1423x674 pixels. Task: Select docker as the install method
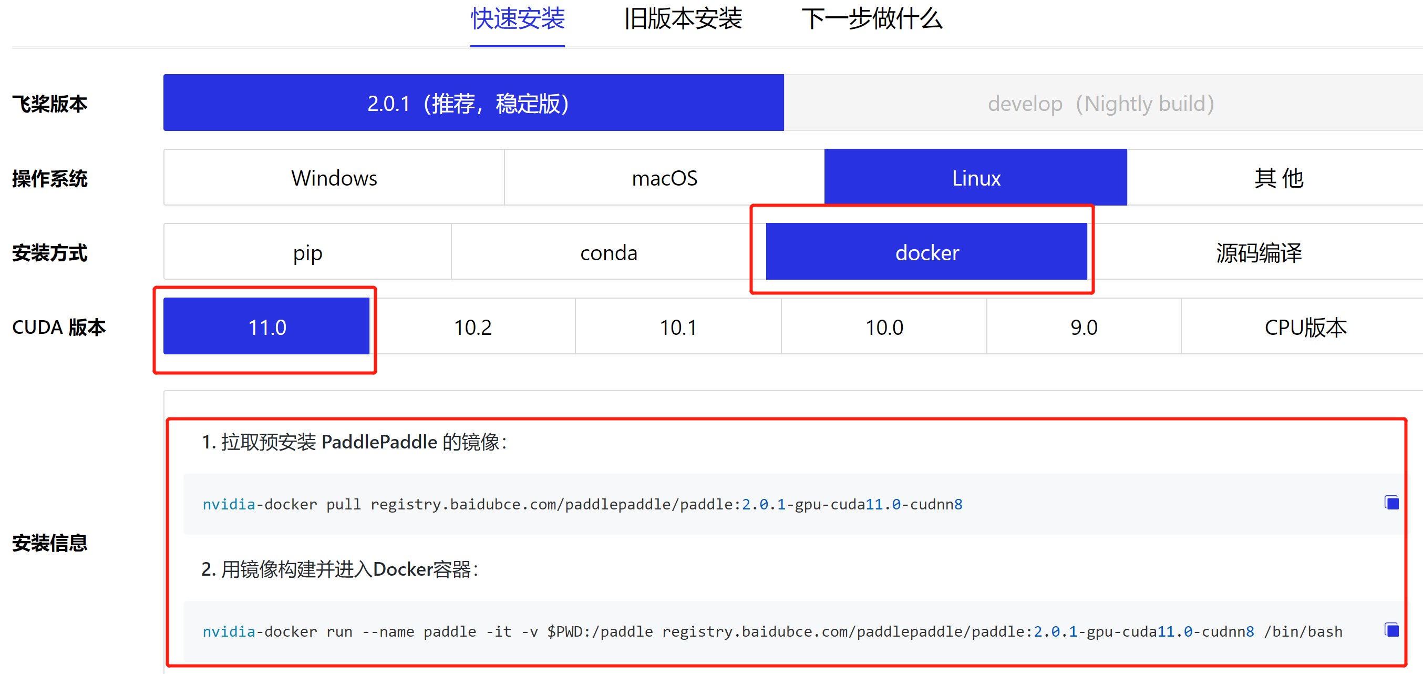926,252
